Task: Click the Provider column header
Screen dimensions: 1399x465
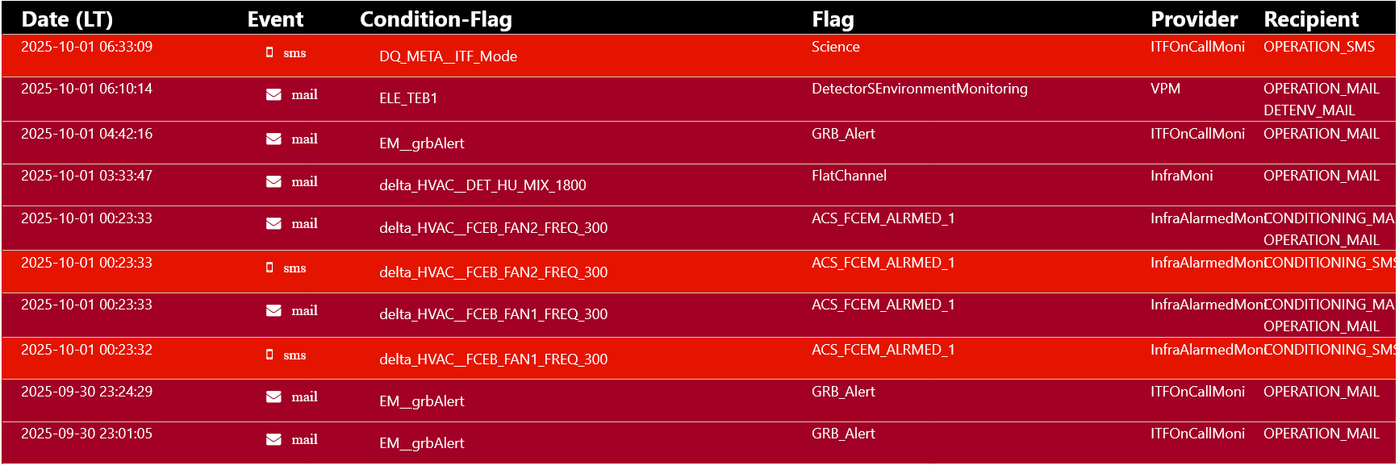Action: pos(1193,19)
